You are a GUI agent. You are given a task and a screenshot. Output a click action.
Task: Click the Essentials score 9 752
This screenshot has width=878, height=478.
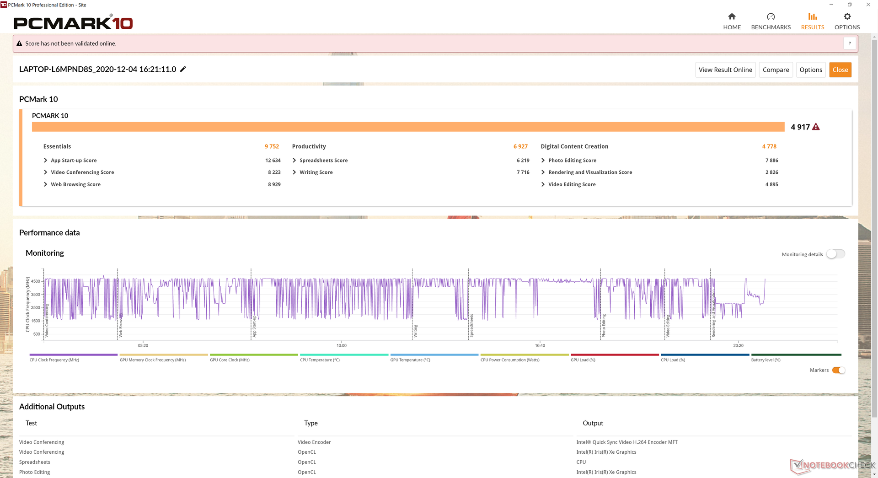(x=272, y=146)
